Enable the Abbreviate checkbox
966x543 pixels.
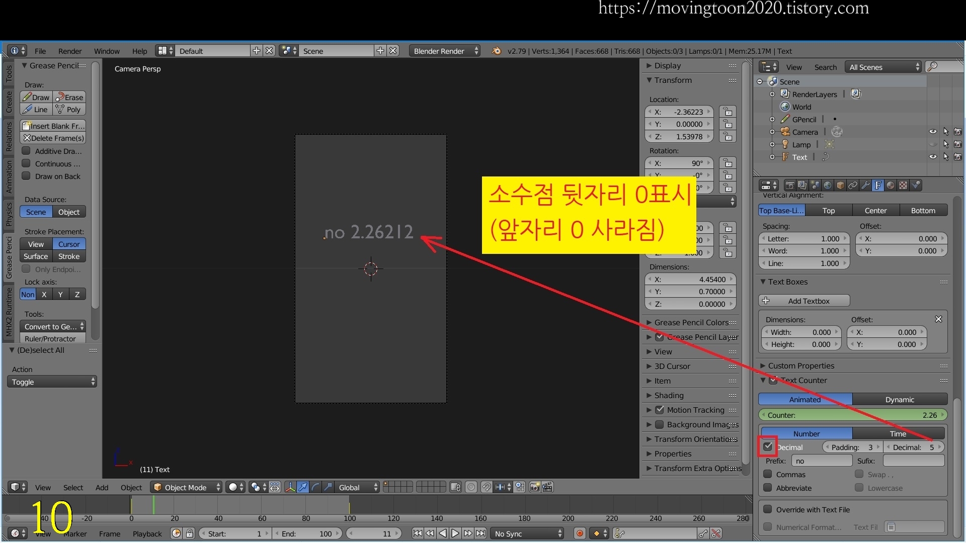tap(768, 488)
